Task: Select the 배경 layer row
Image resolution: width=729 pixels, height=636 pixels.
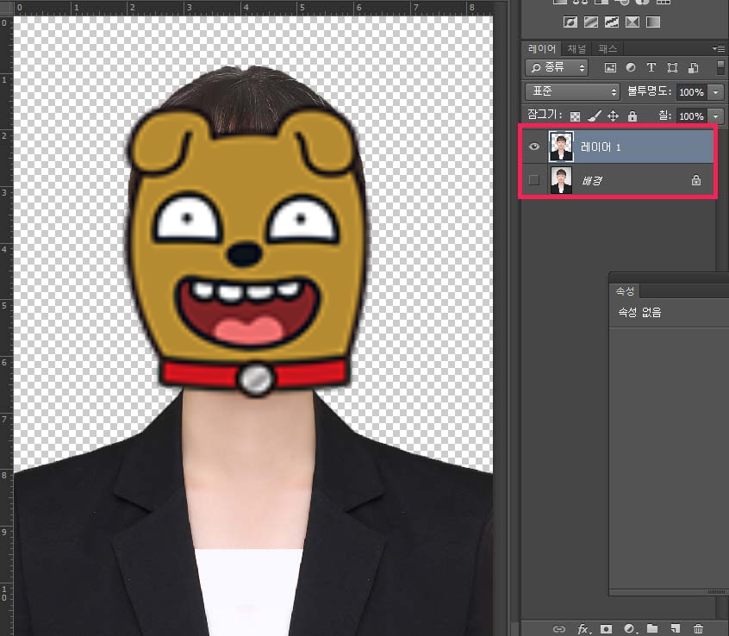Action: (618, 180)
